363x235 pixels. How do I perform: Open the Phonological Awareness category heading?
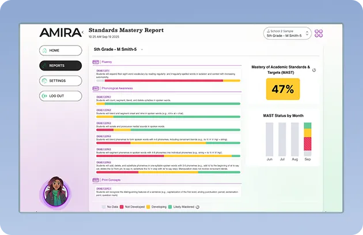pyautogui.click(x=117, y=88)
